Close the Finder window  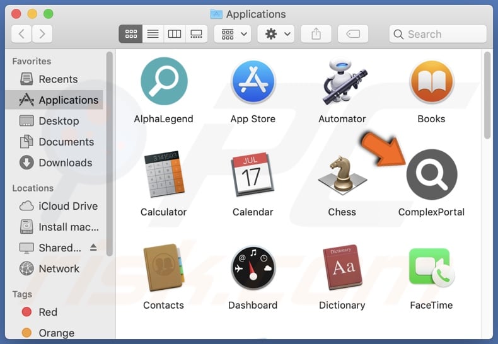click(x=16, y=14)
